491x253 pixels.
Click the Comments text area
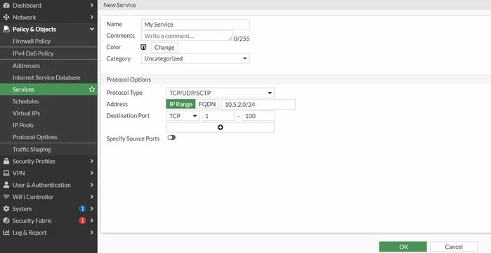point(187,36)
